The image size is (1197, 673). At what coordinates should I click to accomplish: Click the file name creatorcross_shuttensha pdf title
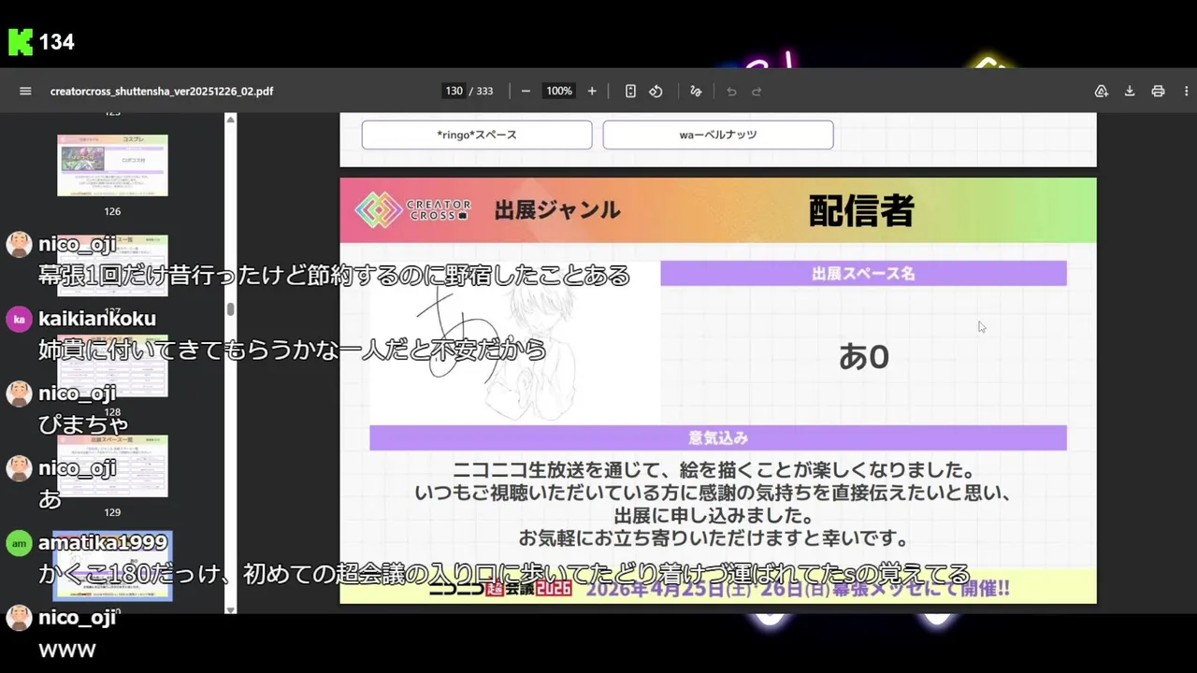pyautogui.click(x=162, y=91)
